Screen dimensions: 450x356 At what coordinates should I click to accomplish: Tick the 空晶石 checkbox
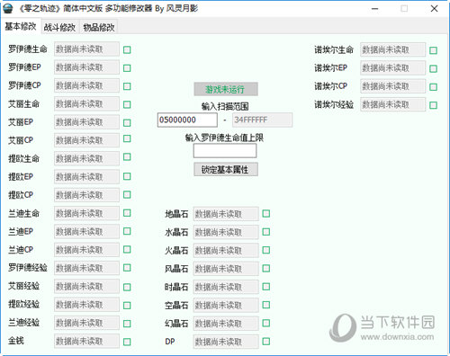tap(266, 305)
